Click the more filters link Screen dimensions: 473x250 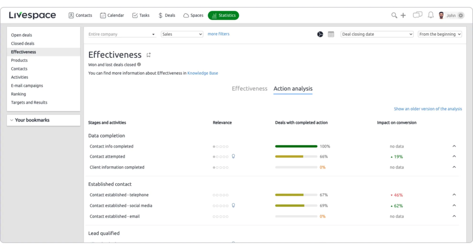point(219,34)
